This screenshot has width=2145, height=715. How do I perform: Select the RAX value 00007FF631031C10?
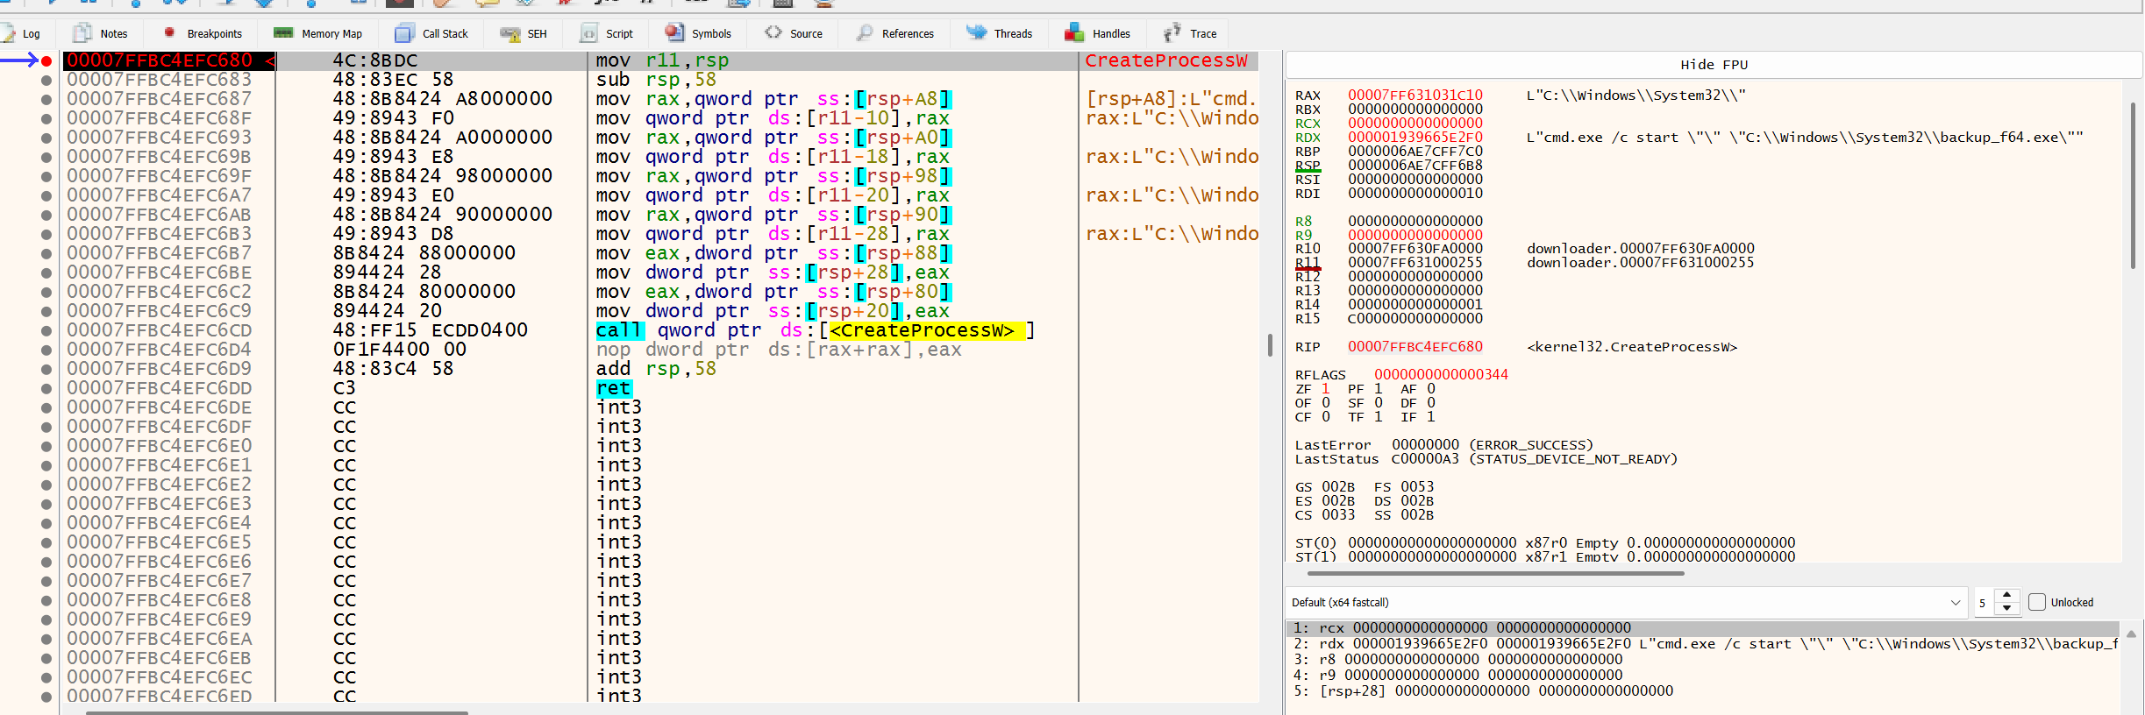[x=1415, y=95]
